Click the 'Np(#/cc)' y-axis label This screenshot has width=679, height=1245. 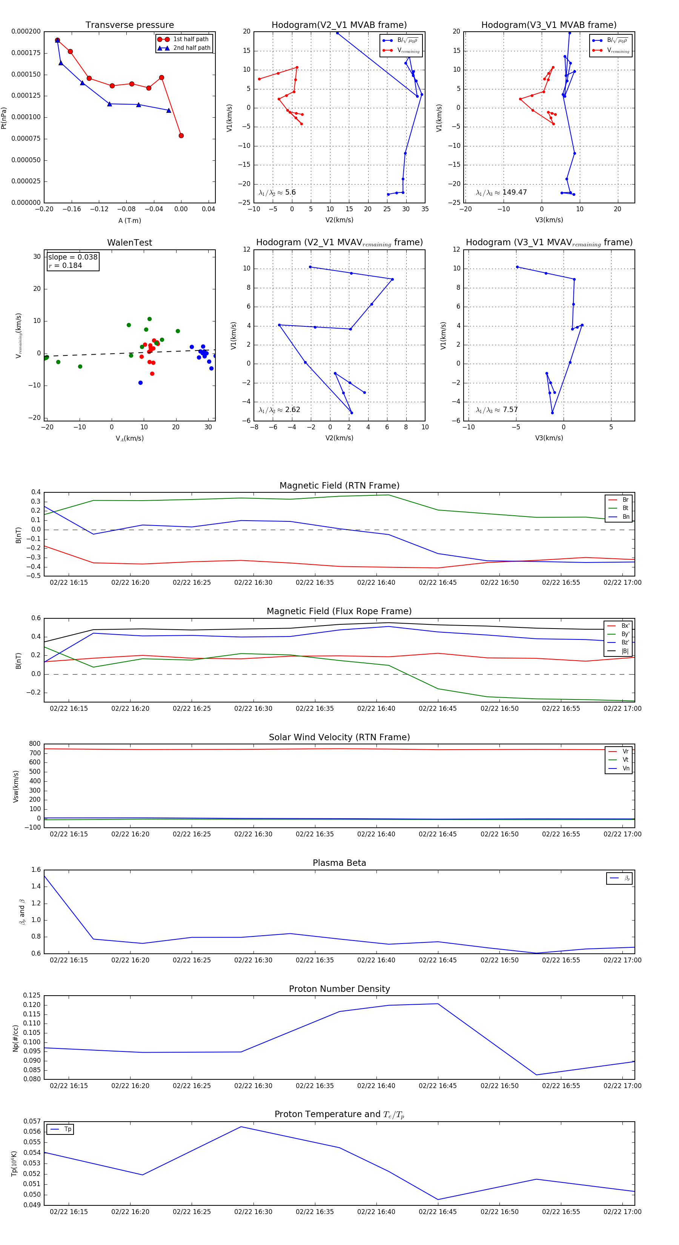coord(16,1037)
